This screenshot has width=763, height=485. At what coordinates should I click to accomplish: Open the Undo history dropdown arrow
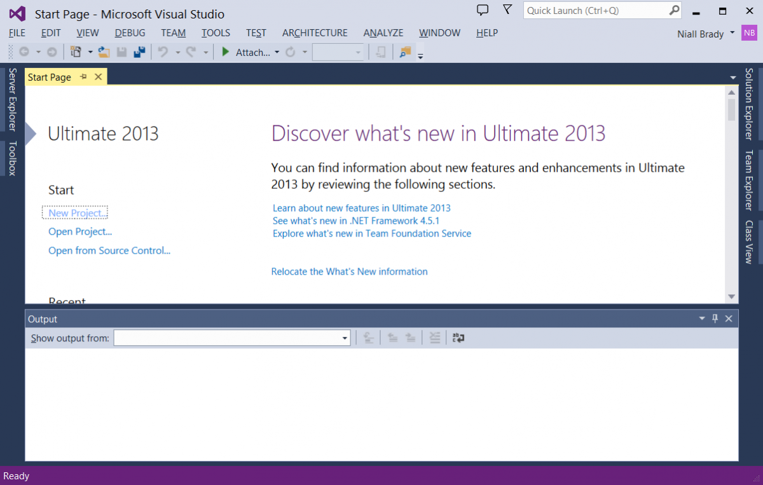click(x=177, y=52)
